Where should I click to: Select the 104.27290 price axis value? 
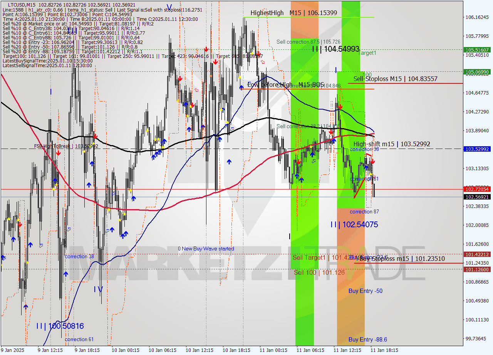coord(478,112)
